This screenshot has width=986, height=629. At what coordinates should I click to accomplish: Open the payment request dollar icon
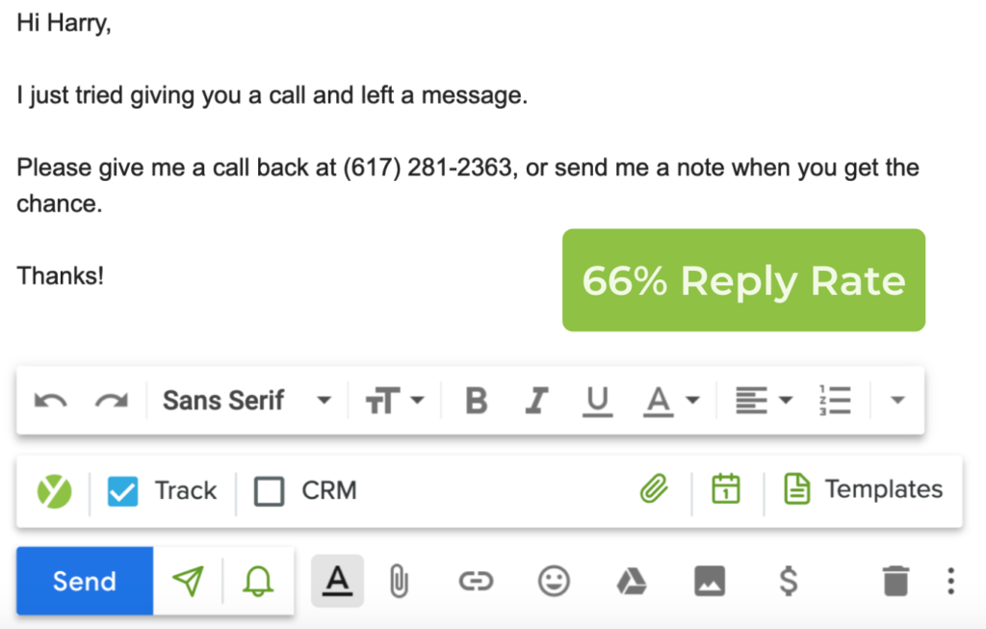[x=788, y=581]
